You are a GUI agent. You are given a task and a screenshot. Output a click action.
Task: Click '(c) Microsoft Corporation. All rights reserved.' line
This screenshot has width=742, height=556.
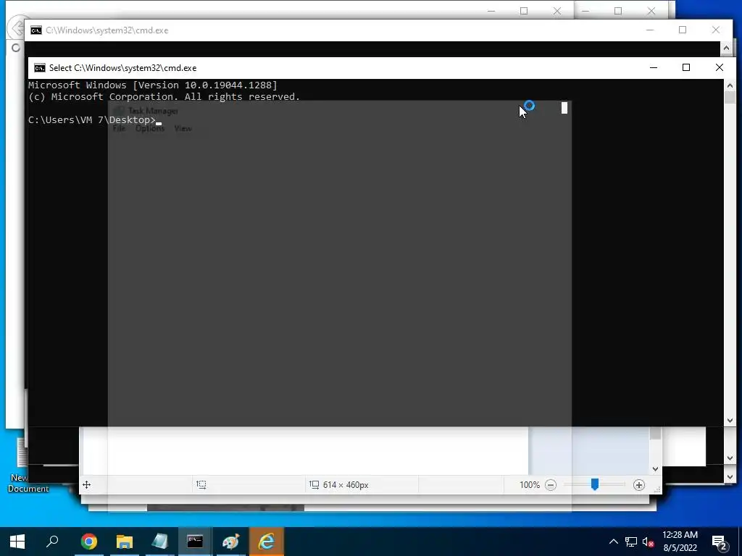click(164, 96)
